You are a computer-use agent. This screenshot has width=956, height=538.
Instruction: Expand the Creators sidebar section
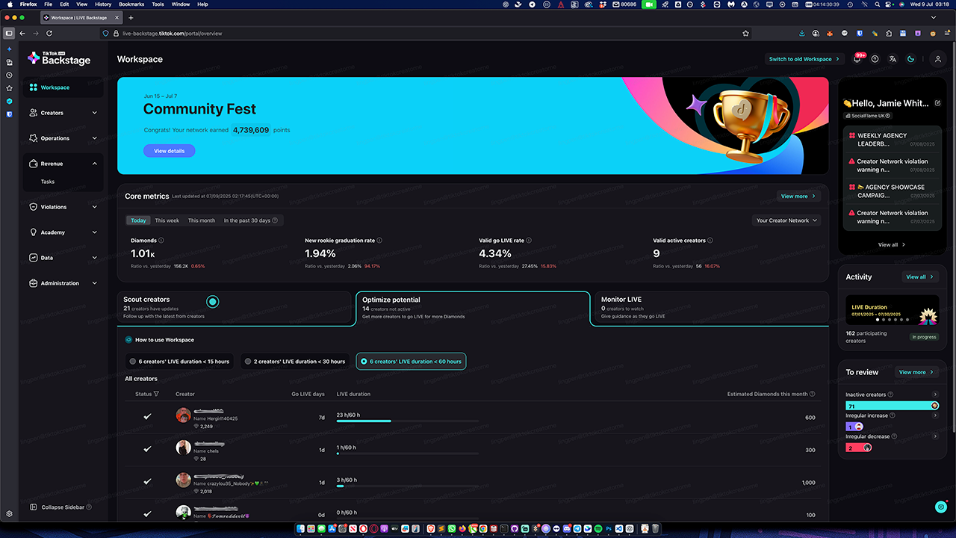pos(94,113)
